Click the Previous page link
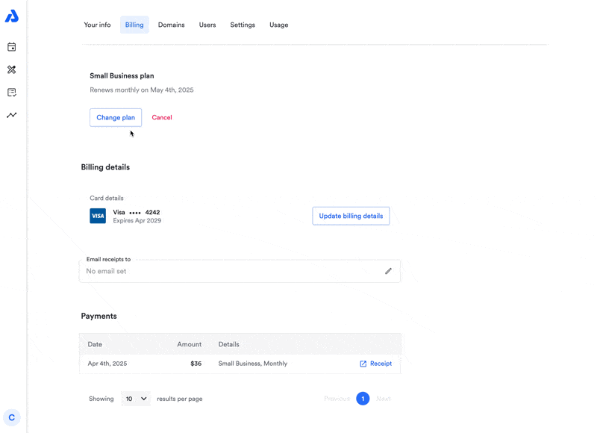This screenshot has height=433, width=597. [337, 399]
